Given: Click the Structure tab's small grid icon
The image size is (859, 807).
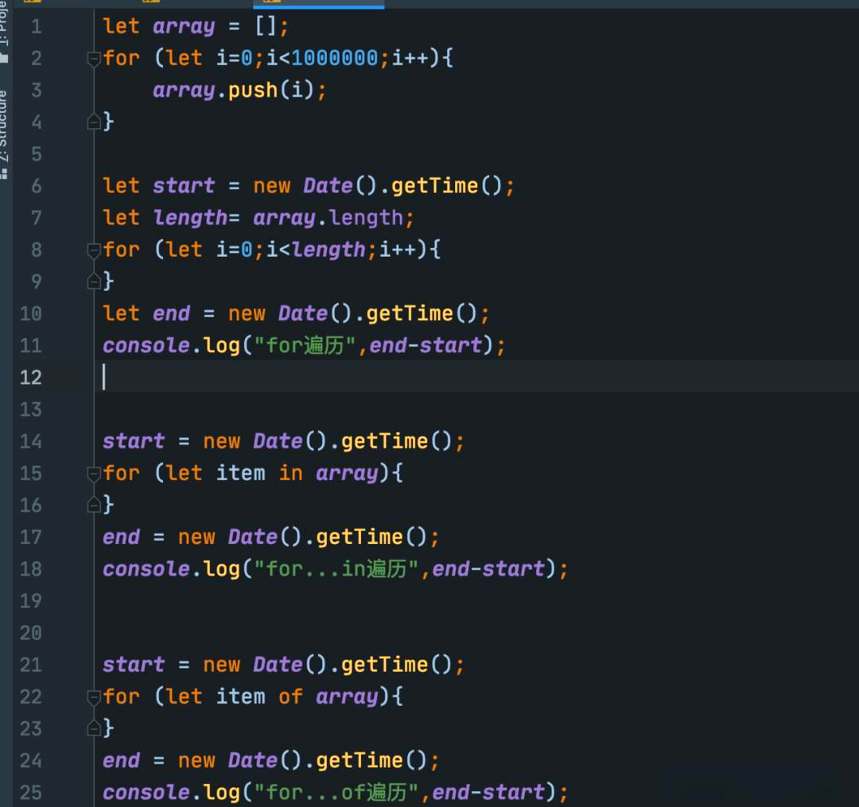Looking at the screenshot, I should click(5, 175).
